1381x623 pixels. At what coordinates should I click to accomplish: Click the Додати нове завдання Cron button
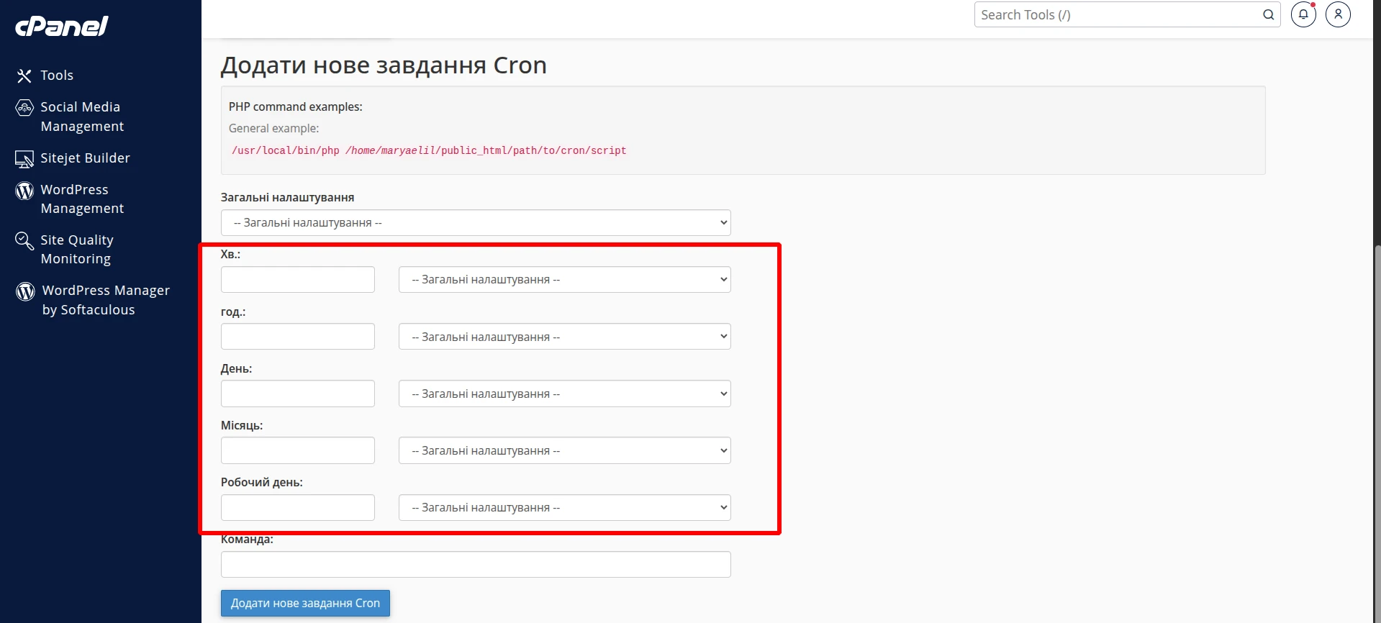pyautogui.click(x=305, y=604)
